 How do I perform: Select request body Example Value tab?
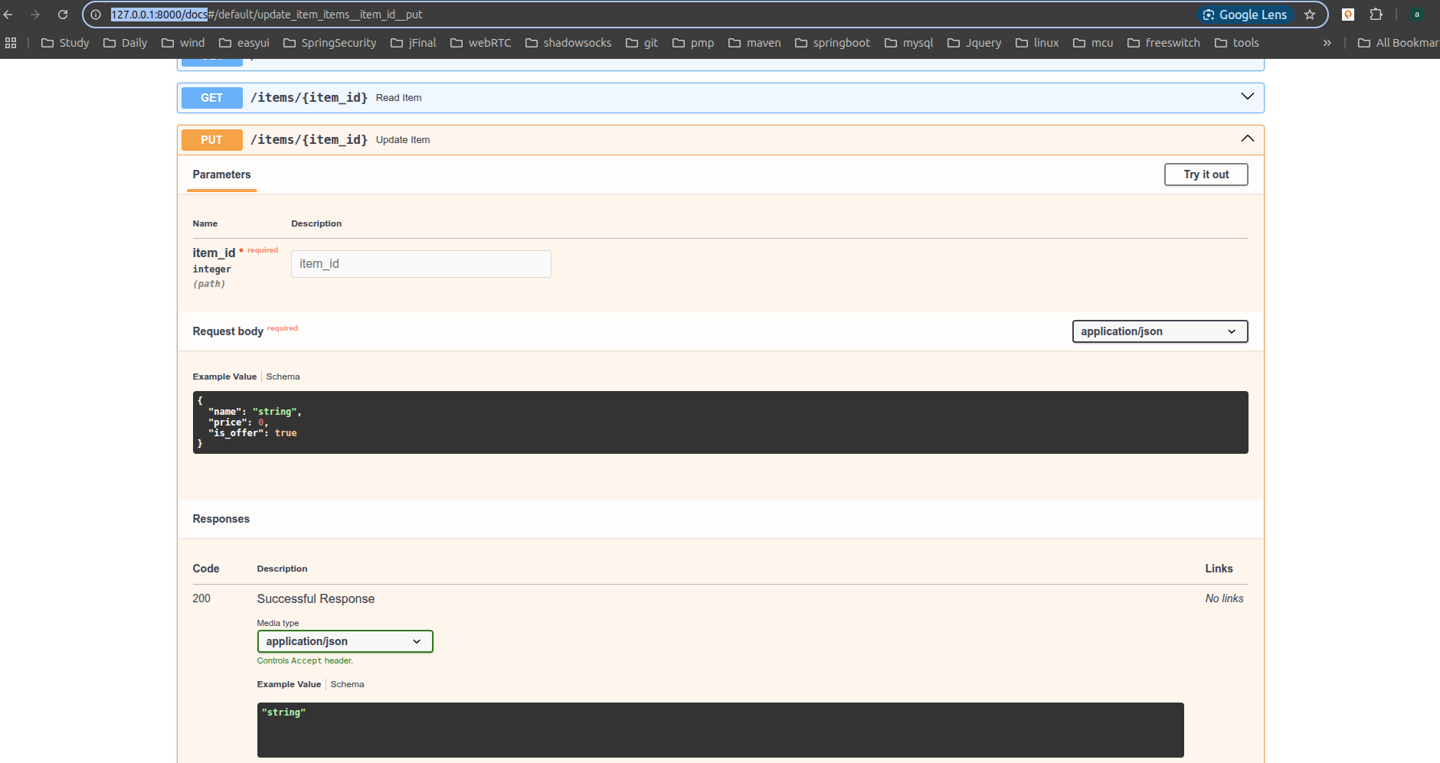(x=224, y=377)
